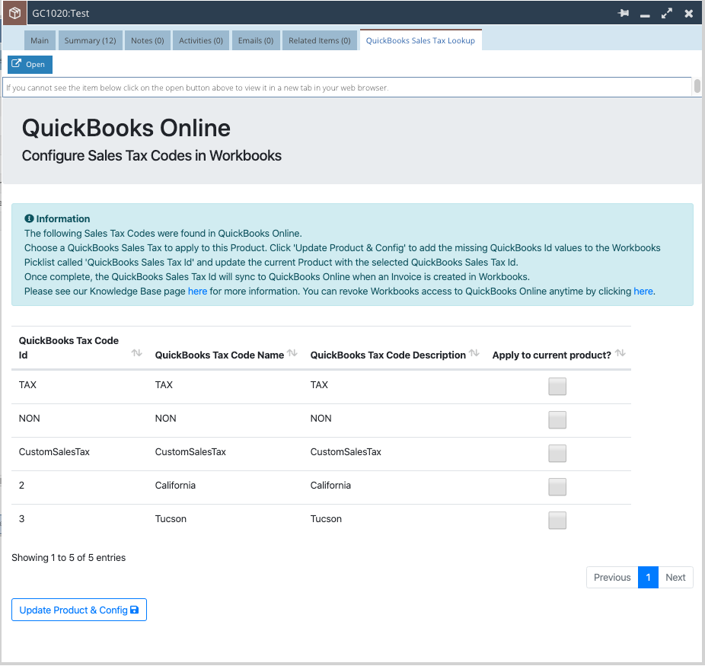Screen dimensions: 705x666
Task: Click the vertical scrollbar thumb
Action: click(697, 86)
